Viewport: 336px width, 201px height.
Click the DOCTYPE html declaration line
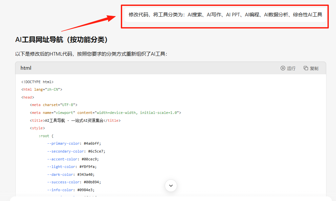(37, 82)
